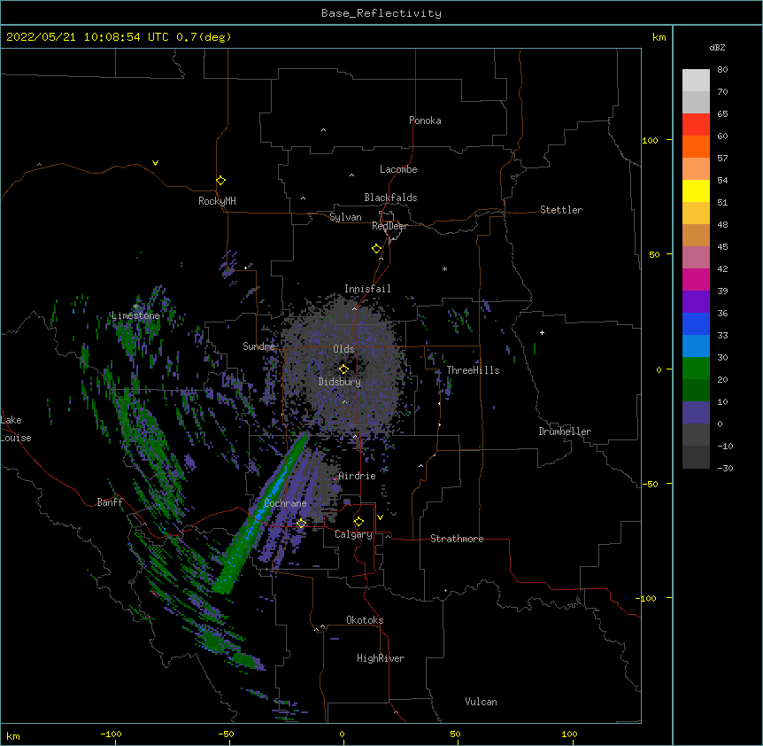763x746 pixels.
Task: Click the 100 km y-axis tick label
Action: point(650,140)
